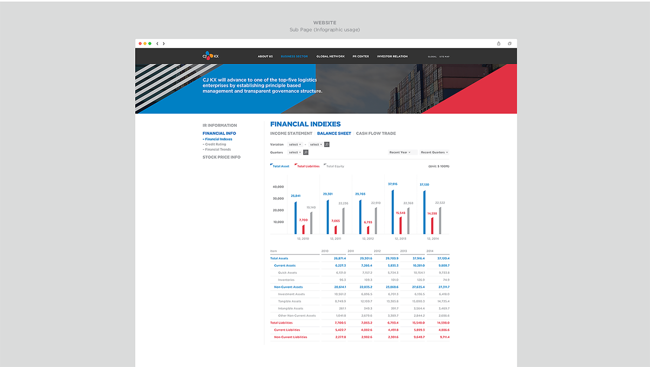Expand the Recent Quarters dropdown

point(434,152)
